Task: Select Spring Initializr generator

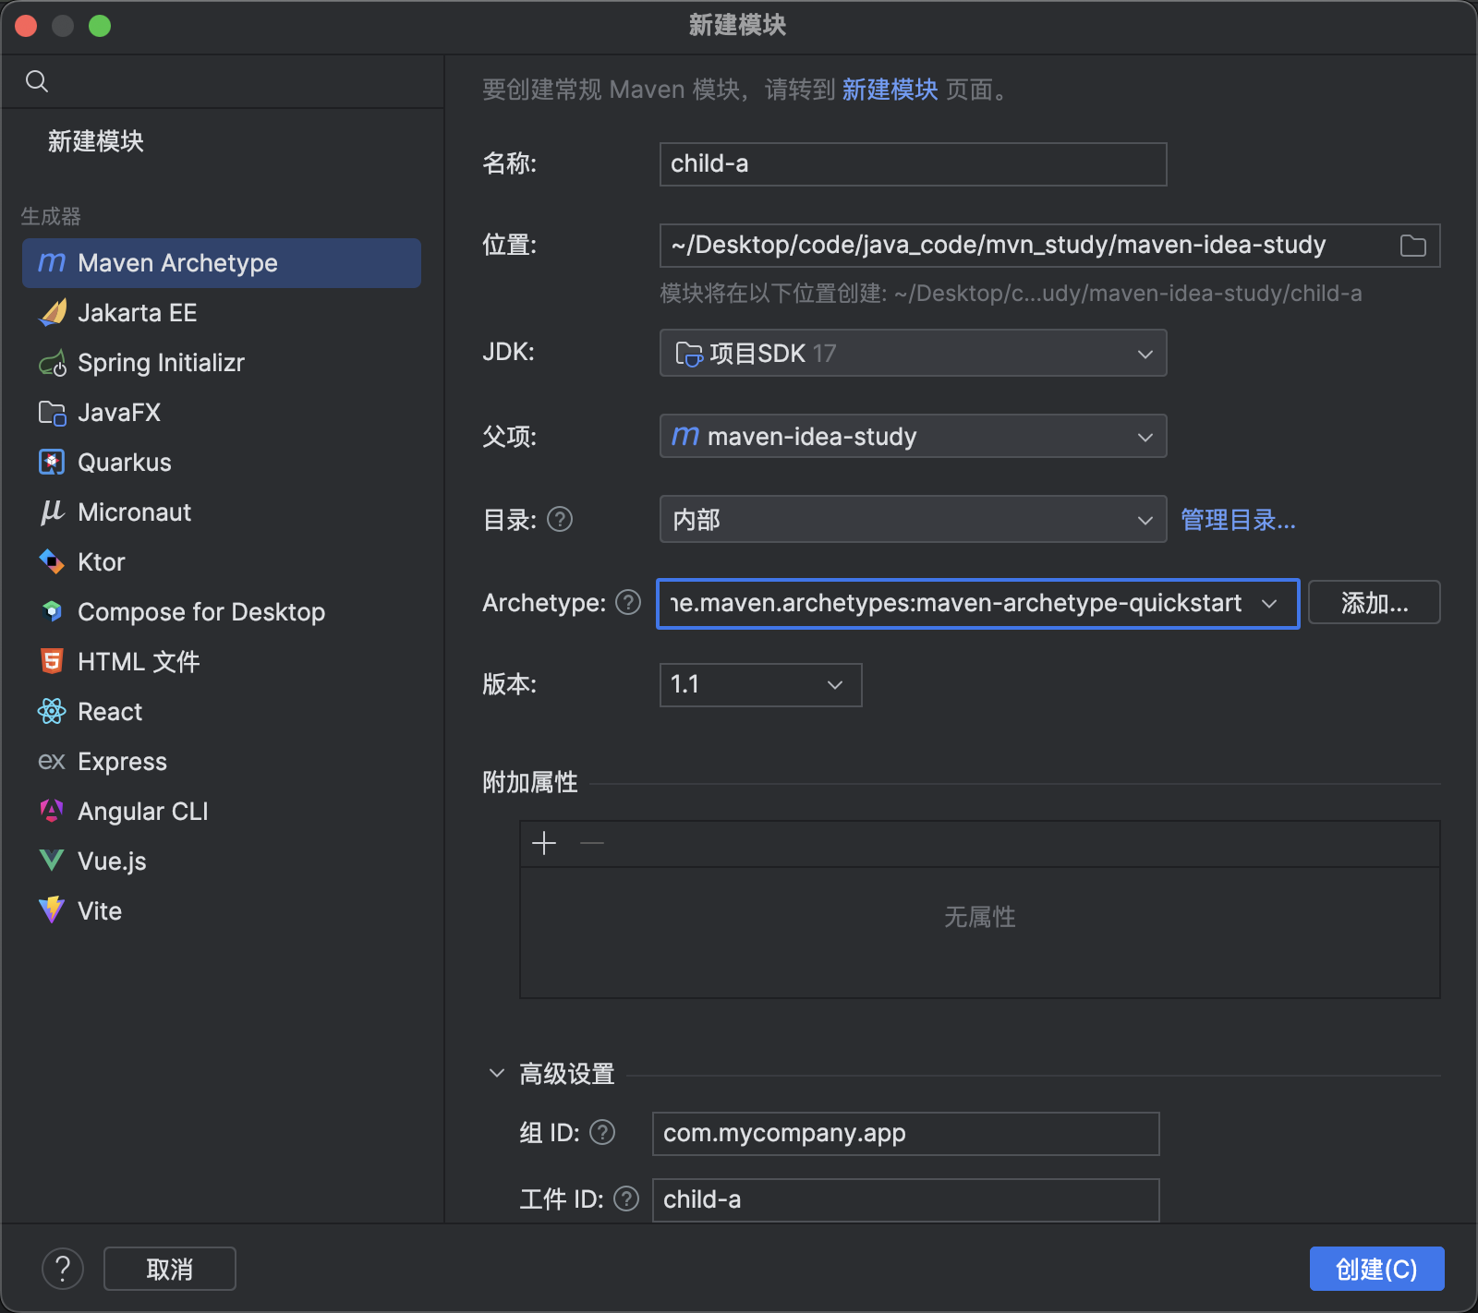Action: [161, 363]
